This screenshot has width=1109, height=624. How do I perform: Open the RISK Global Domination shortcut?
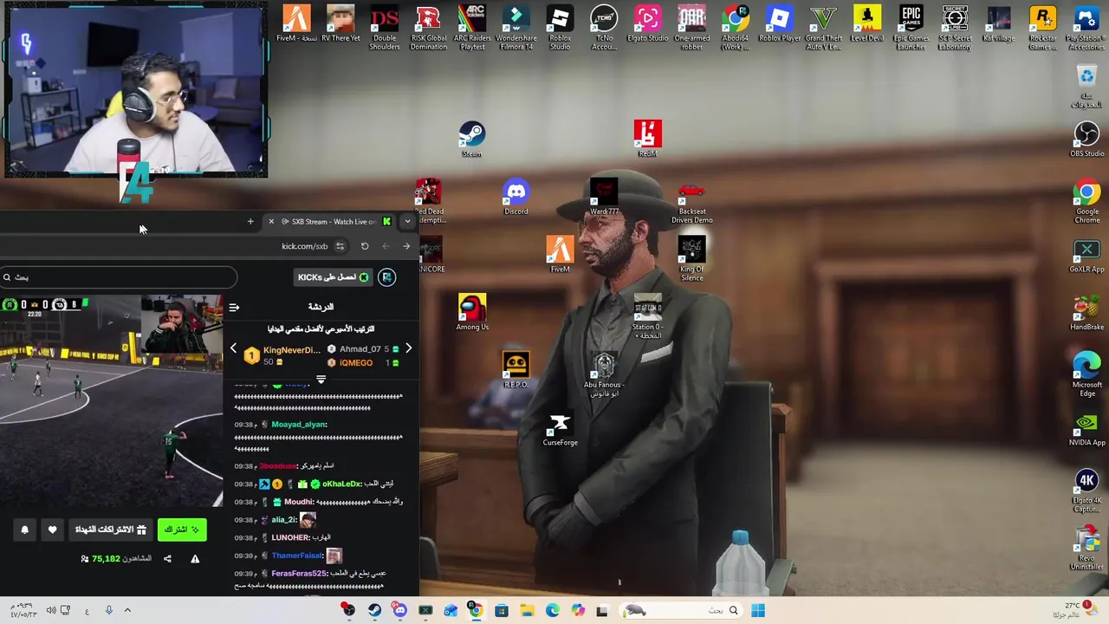coord(428,27)
